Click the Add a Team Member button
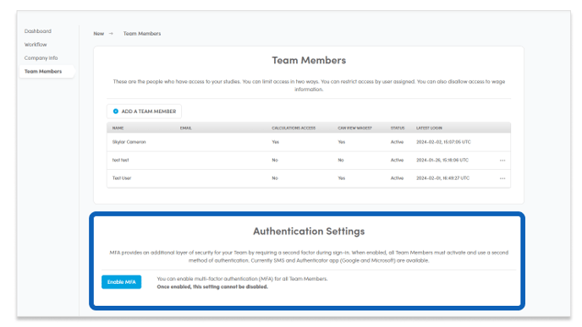The height and width of the screenshot is (327, 582). [x=144, y=112]
